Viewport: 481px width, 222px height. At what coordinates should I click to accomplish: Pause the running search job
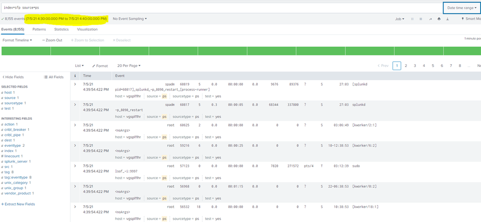coord(412,19)
